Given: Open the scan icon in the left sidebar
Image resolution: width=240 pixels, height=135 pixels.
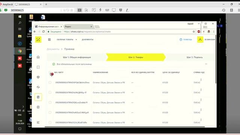Looking at the screenshot, I should 38,67.
